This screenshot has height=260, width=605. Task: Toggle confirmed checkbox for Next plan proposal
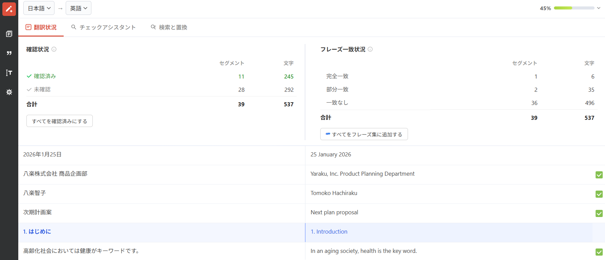point(599,213)
